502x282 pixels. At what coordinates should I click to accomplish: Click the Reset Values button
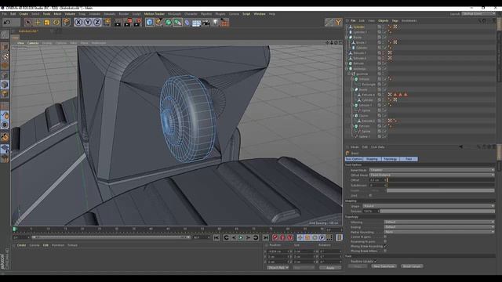(x=412, y=266)
